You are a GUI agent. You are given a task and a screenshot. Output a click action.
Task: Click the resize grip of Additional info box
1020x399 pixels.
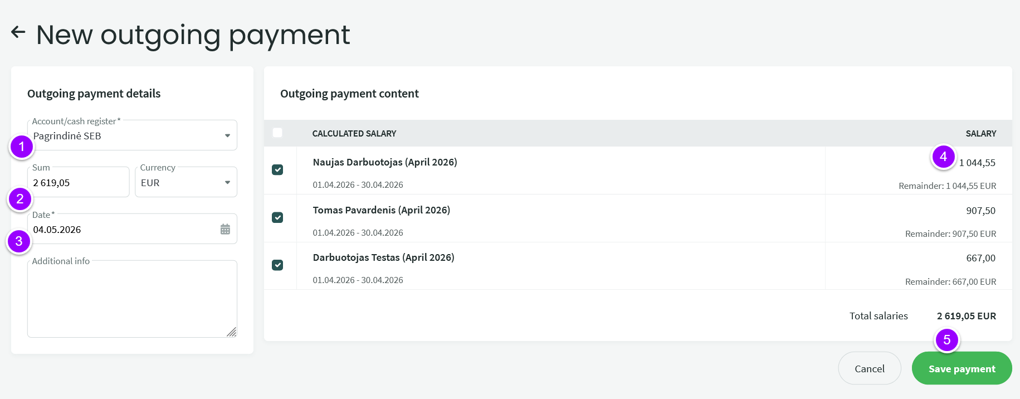point(232,332)
